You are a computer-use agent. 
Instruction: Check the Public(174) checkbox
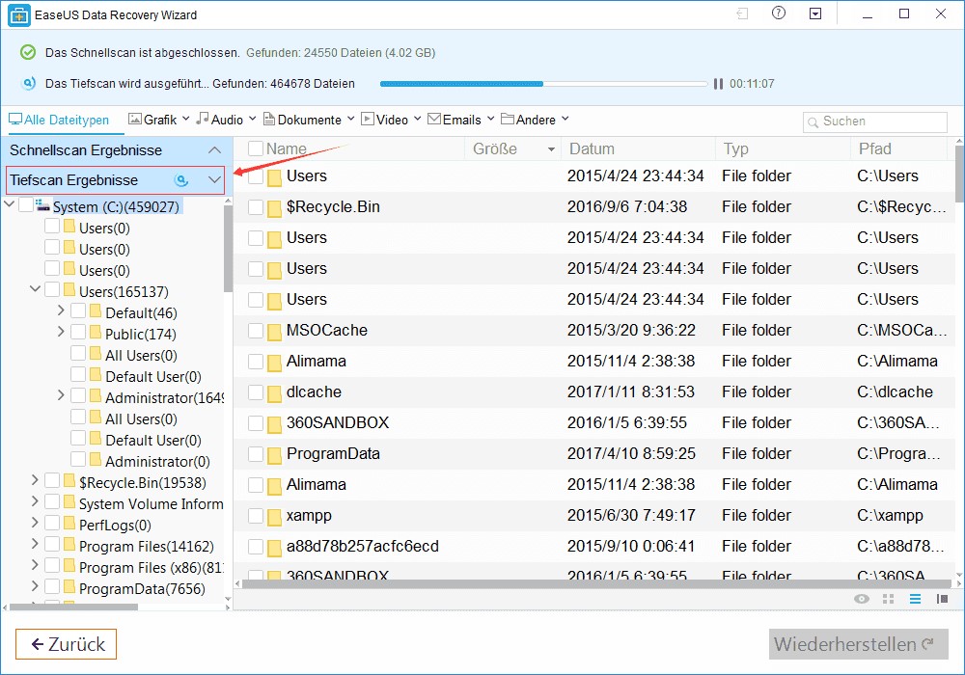(x=78, y=332)
